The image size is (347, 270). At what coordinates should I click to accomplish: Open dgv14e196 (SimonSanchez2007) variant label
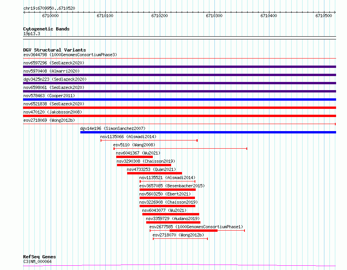(x=113, y=128)
